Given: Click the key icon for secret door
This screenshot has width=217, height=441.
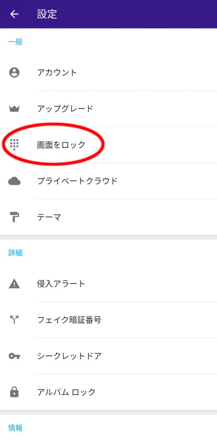Looking at the screenshot, I should 14,356.
